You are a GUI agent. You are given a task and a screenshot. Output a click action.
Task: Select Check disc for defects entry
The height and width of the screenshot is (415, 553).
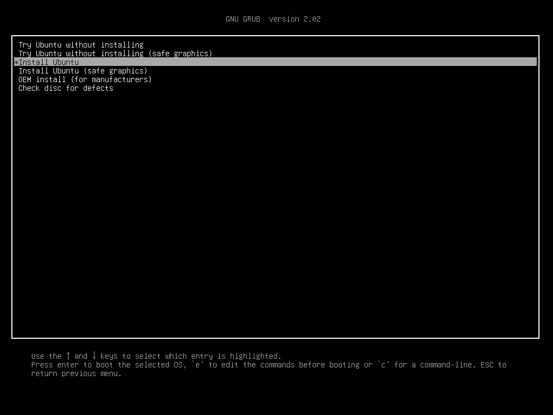(x=66, y=88)
